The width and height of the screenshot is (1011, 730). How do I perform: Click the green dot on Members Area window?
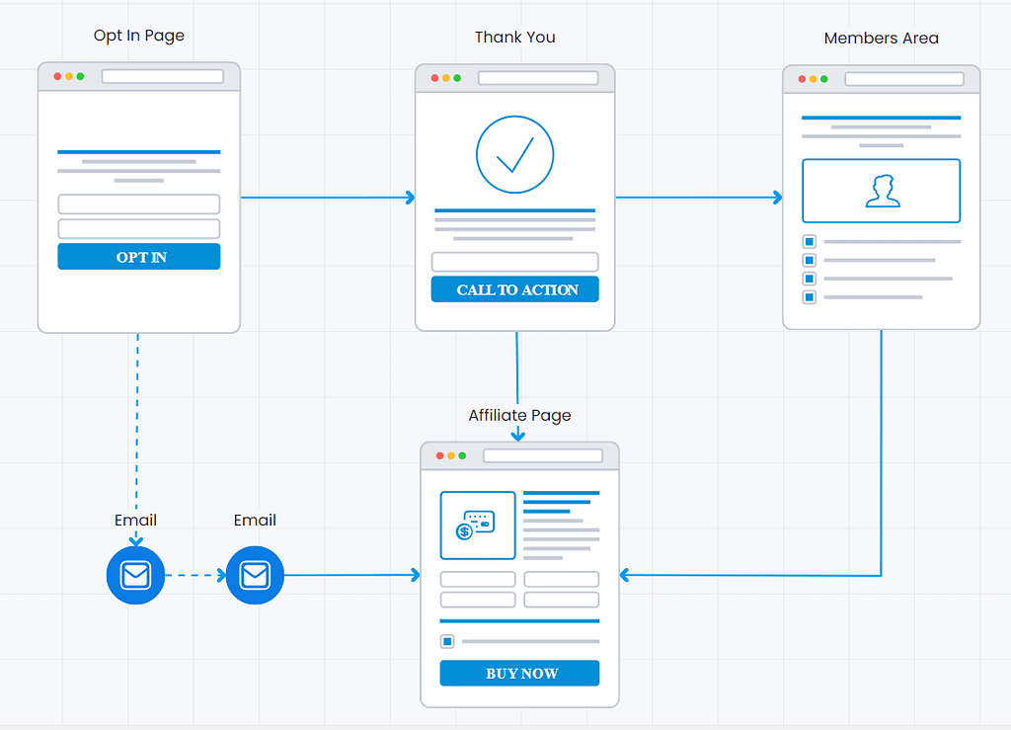[824, 79]
